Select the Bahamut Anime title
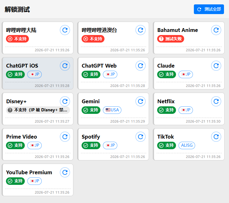The width and height of the screenshot is (229, 203). coord(178,30)
